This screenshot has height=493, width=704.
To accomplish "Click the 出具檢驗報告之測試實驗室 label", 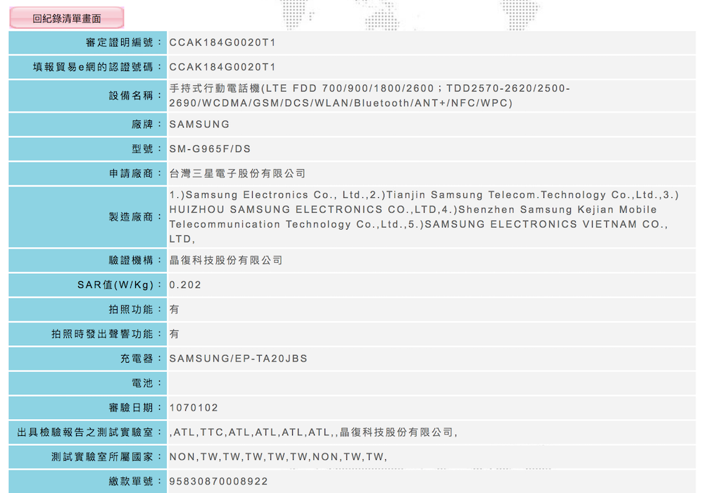I will [x=89, y=432].
